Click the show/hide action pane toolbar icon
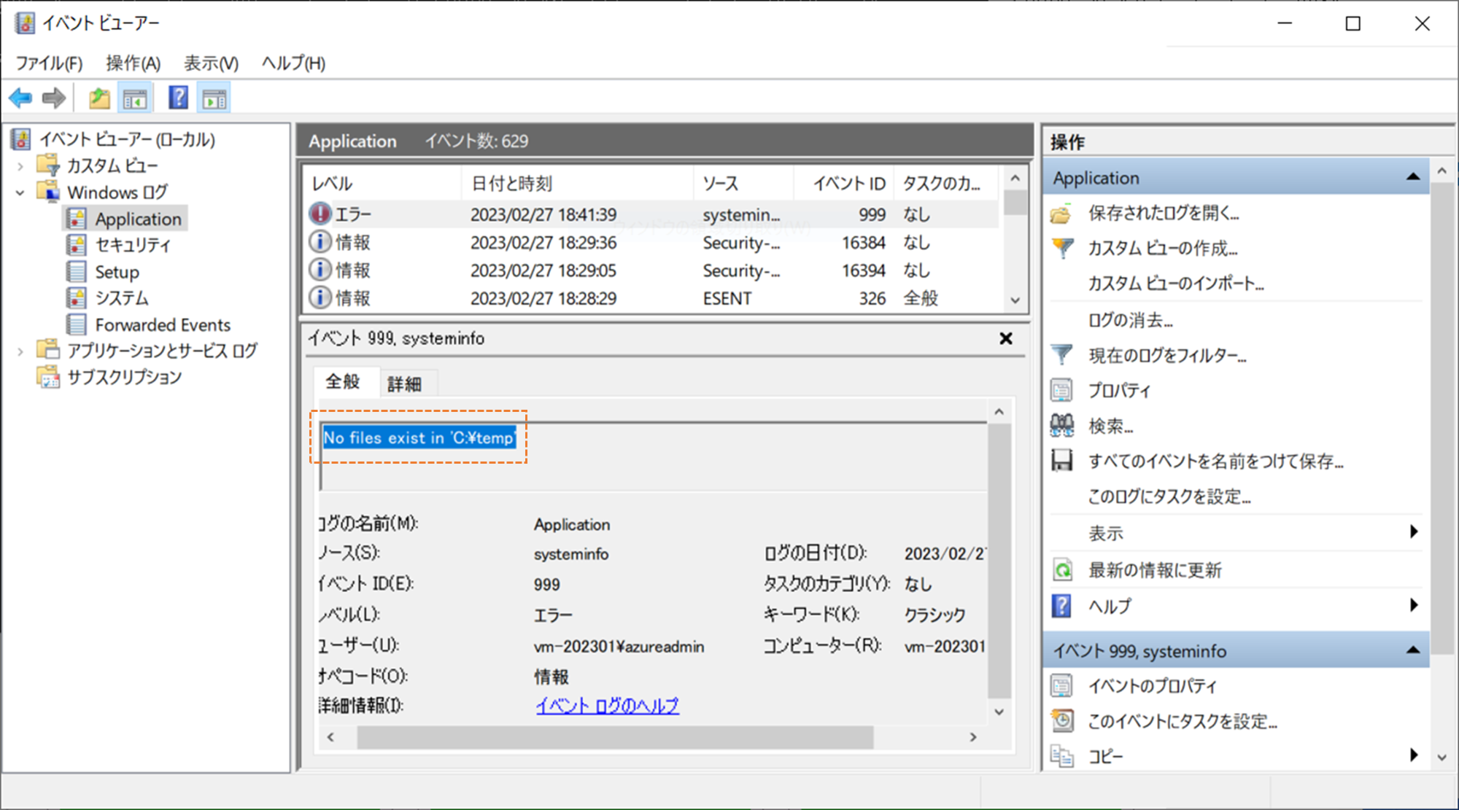This screenshot has height=810, width=1459. click(214, 98)
